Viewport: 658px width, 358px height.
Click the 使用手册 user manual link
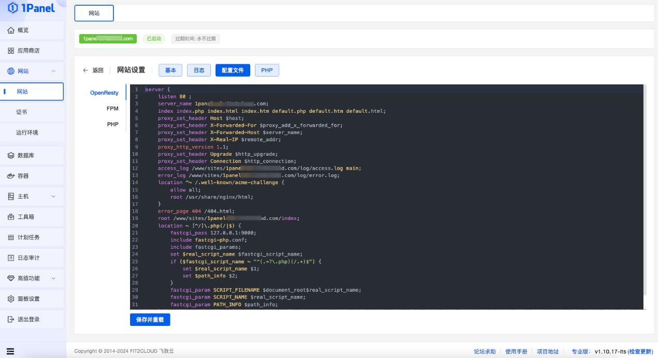(516, 352)
